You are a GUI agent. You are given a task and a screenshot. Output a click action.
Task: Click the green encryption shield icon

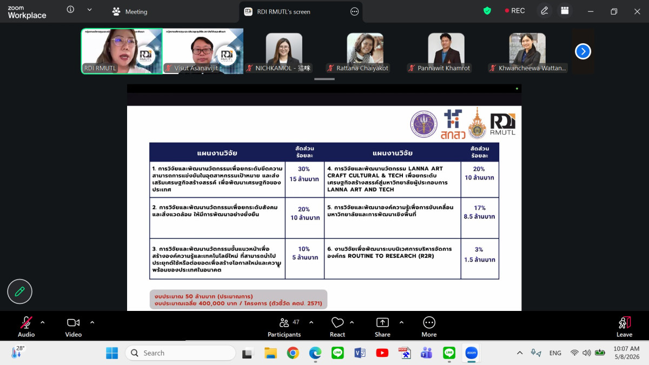(x=487, y=11)
